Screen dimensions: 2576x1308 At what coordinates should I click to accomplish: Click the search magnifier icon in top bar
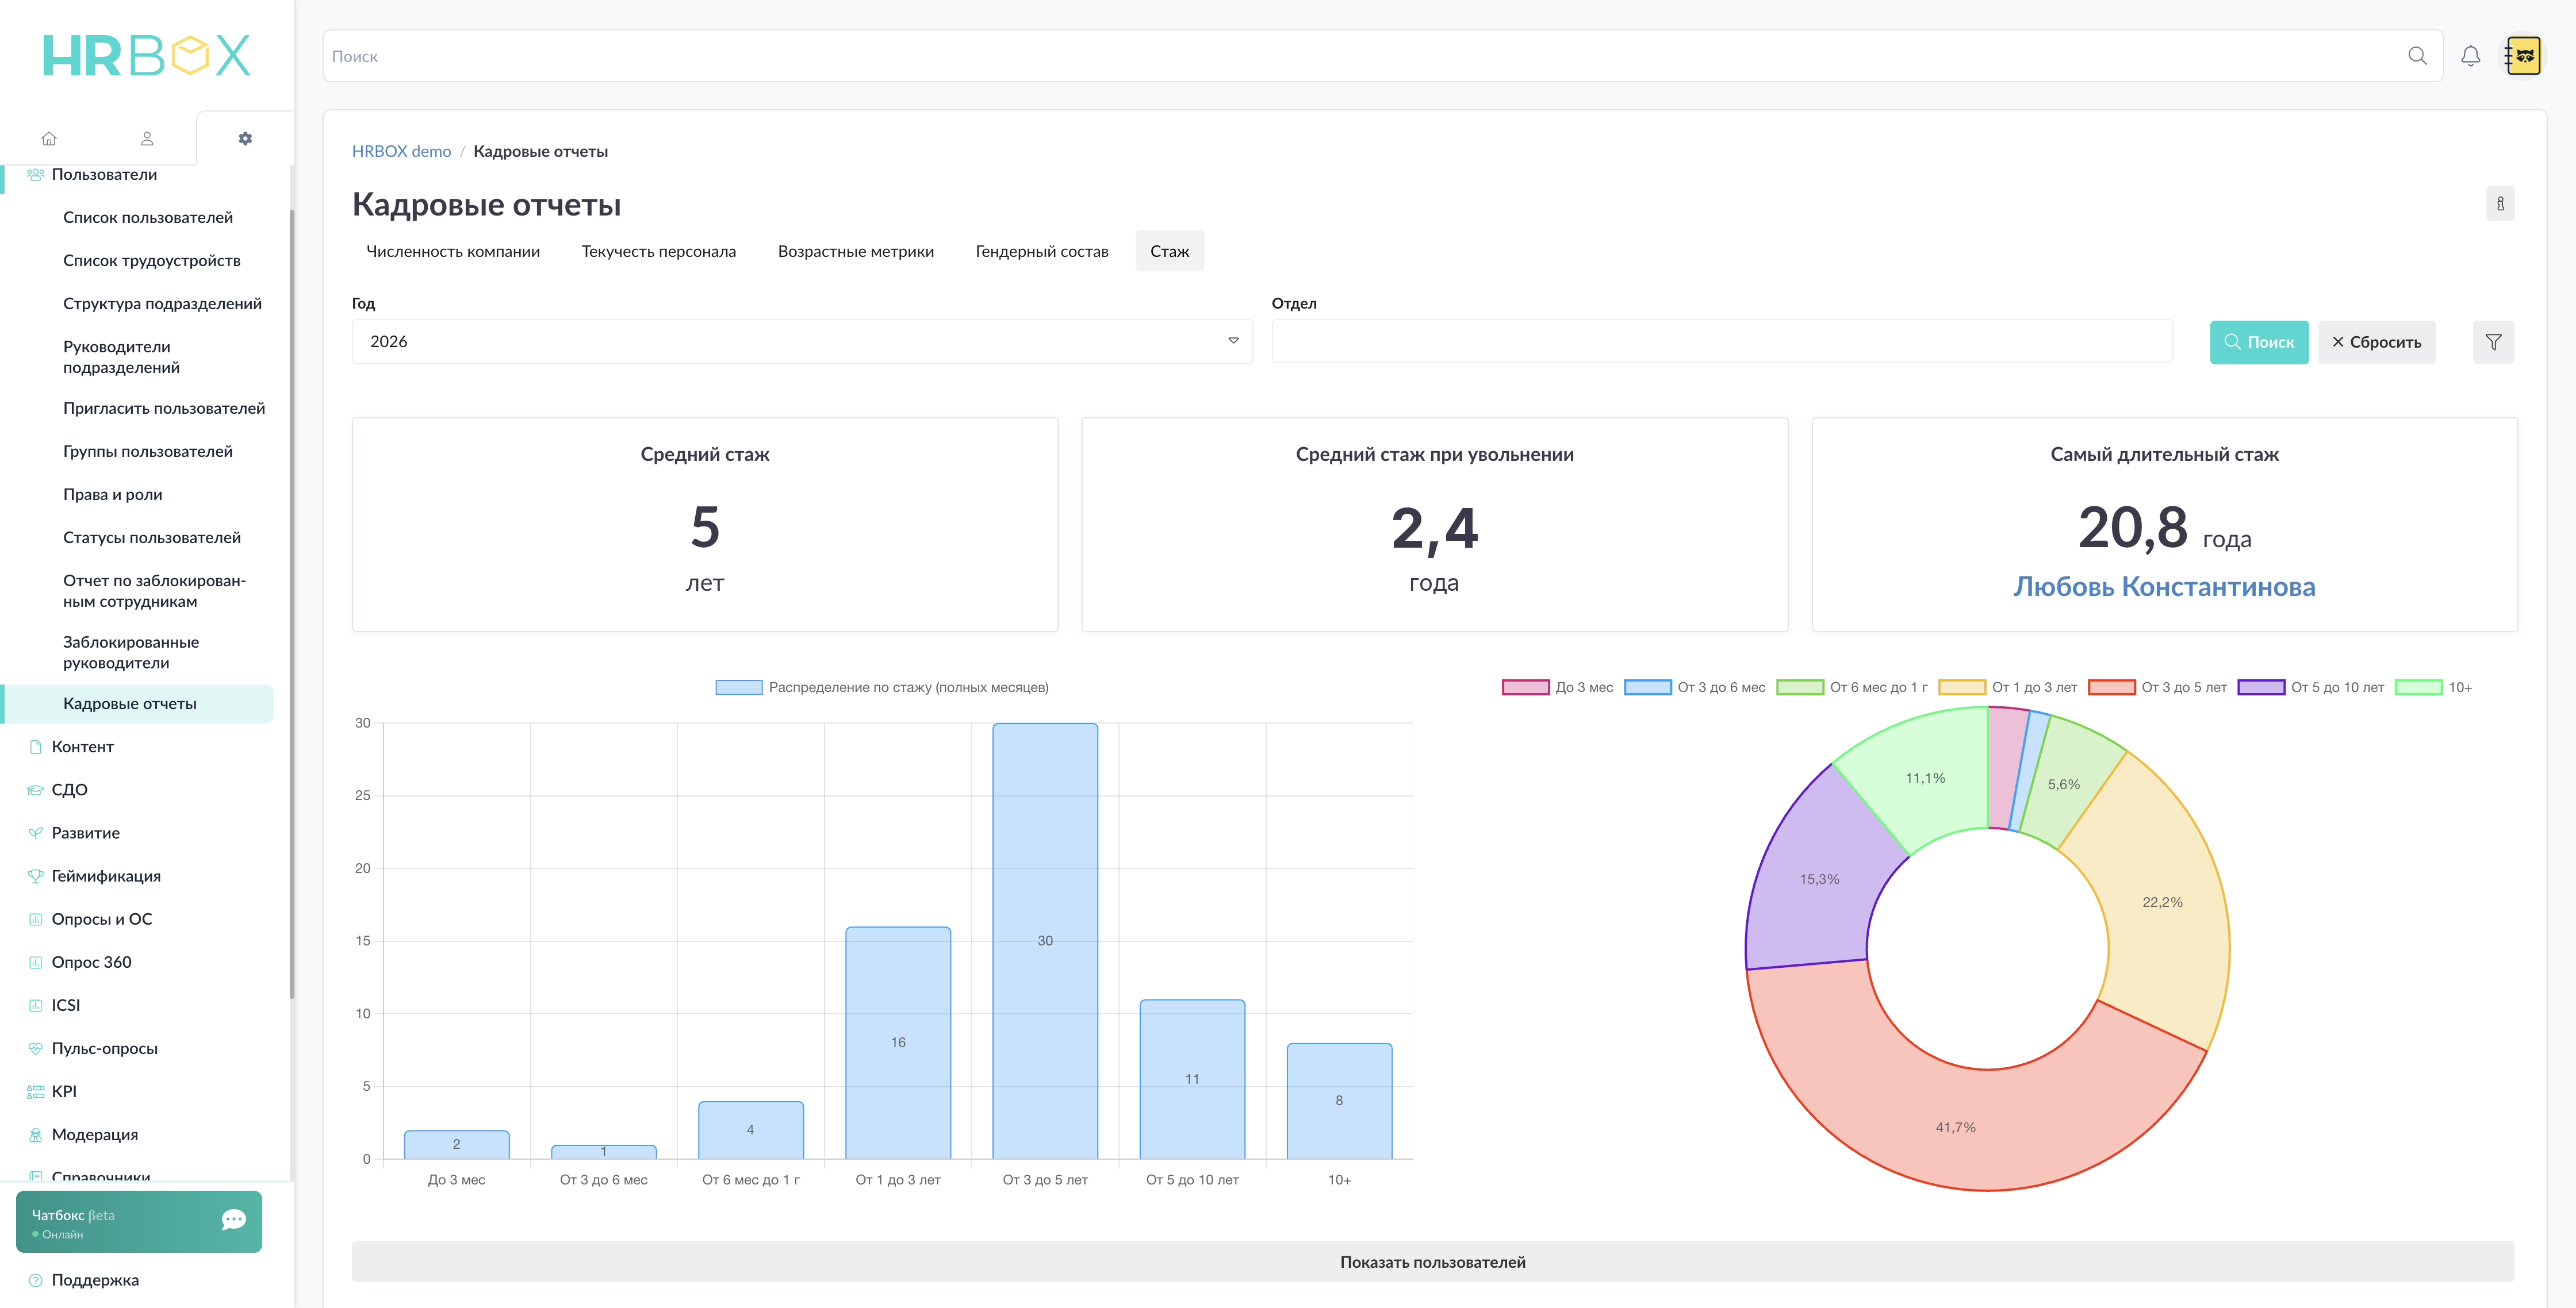coord(2417,56)
